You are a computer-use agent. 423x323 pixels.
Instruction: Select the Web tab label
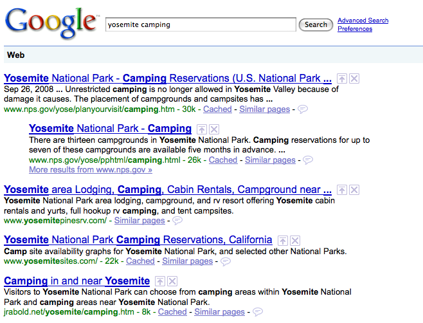point(16,55)
